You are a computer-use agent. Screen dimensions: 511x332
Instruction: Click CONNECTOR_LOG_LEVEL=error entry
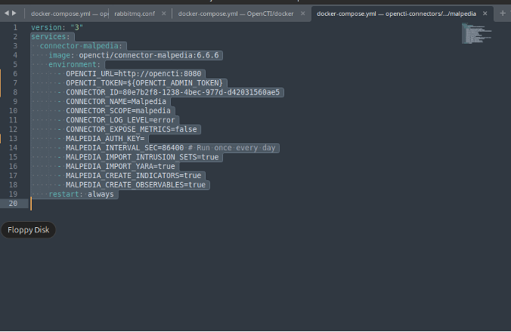click(x=120, y=120)
